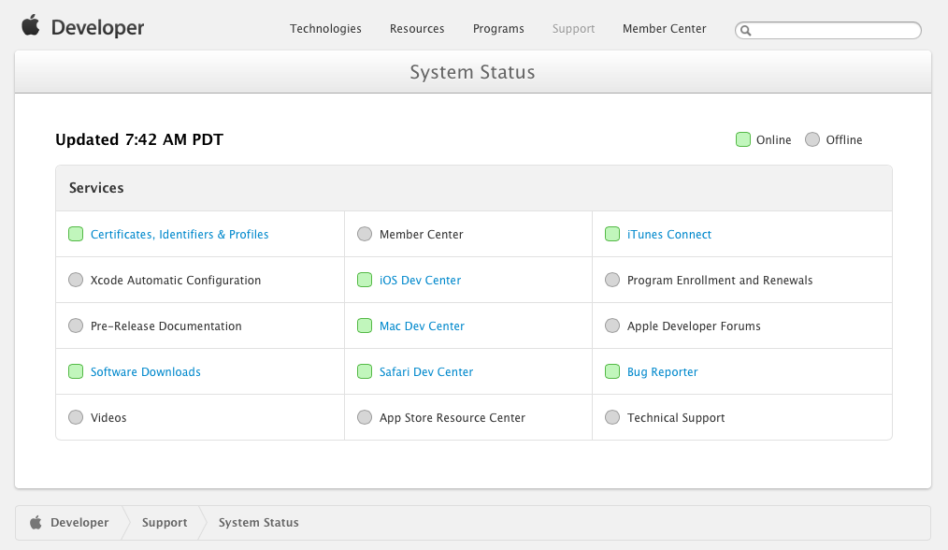
Task: Click the green Online legend icon
Action: (743, 139)
